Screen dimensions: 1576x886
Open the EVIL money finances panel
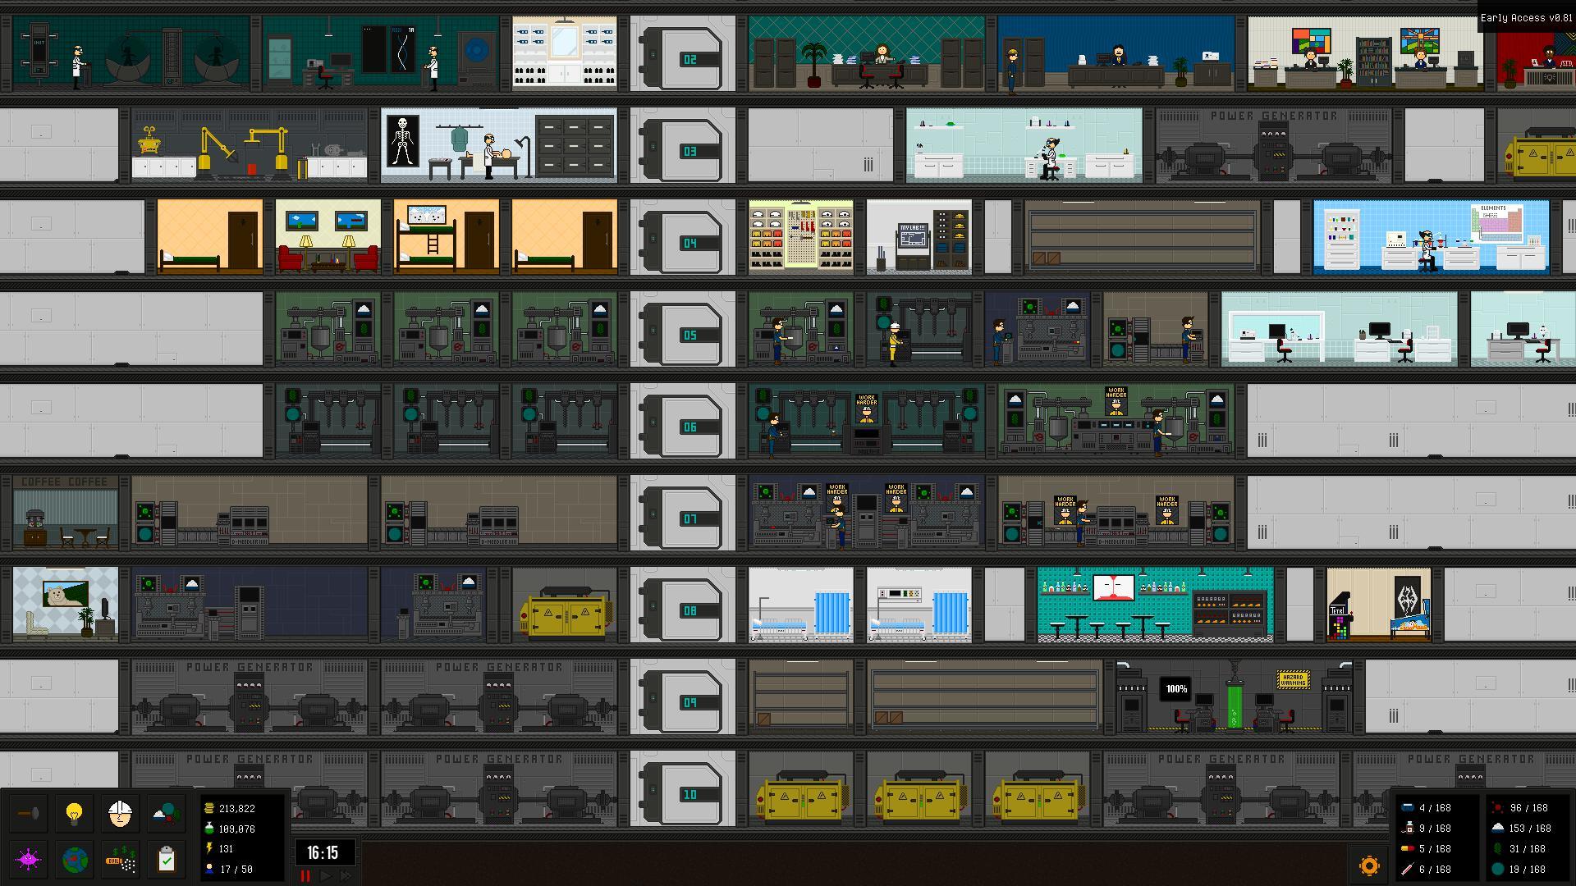click(120, 860)
